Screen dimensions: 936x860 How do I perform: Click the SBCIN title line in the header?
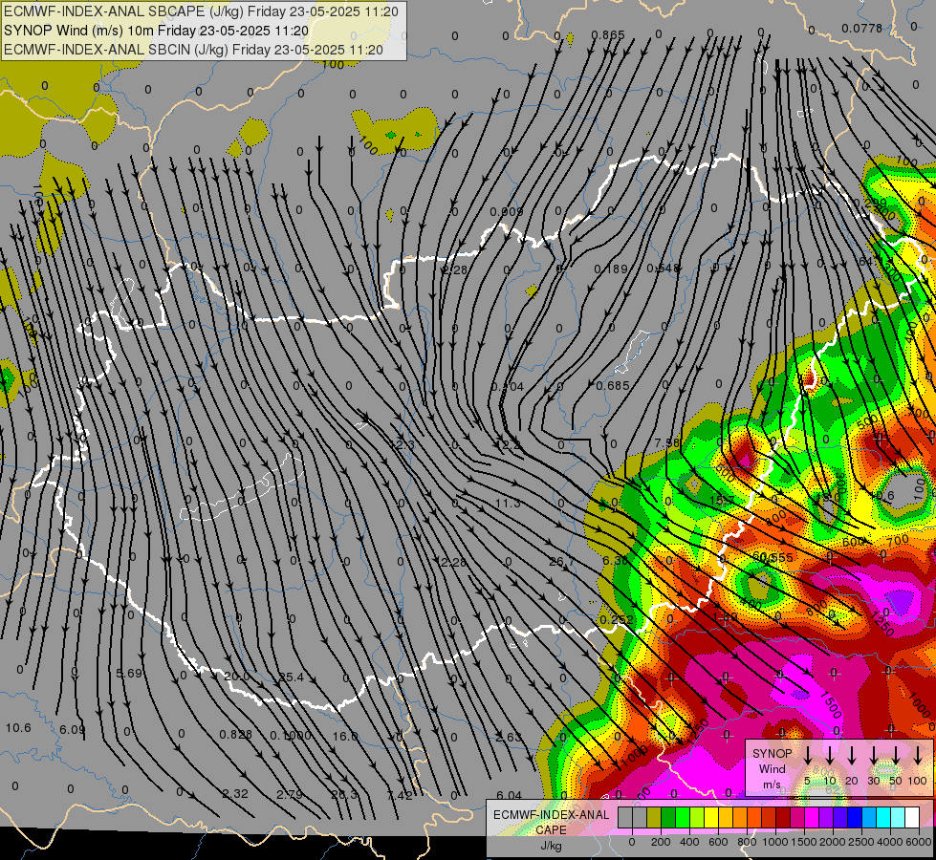click(x=193, y=50)
